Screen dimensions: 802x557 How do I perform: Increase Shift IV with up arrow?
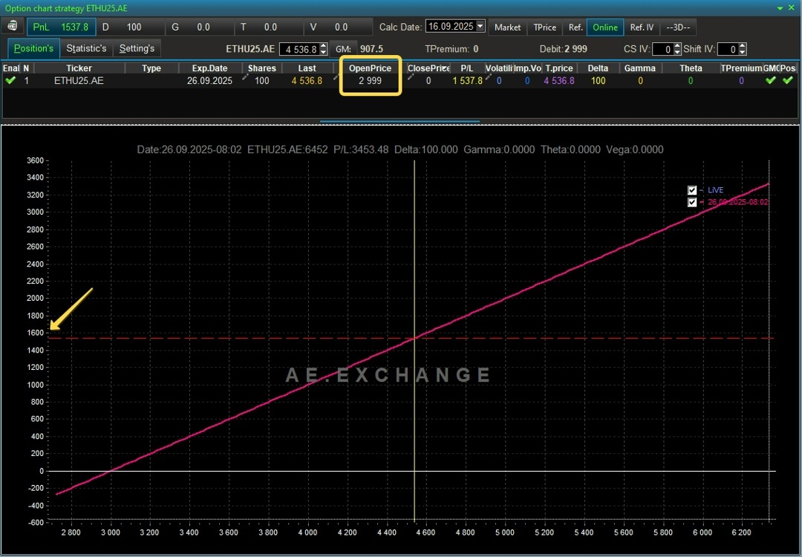(x=743, y=47)
